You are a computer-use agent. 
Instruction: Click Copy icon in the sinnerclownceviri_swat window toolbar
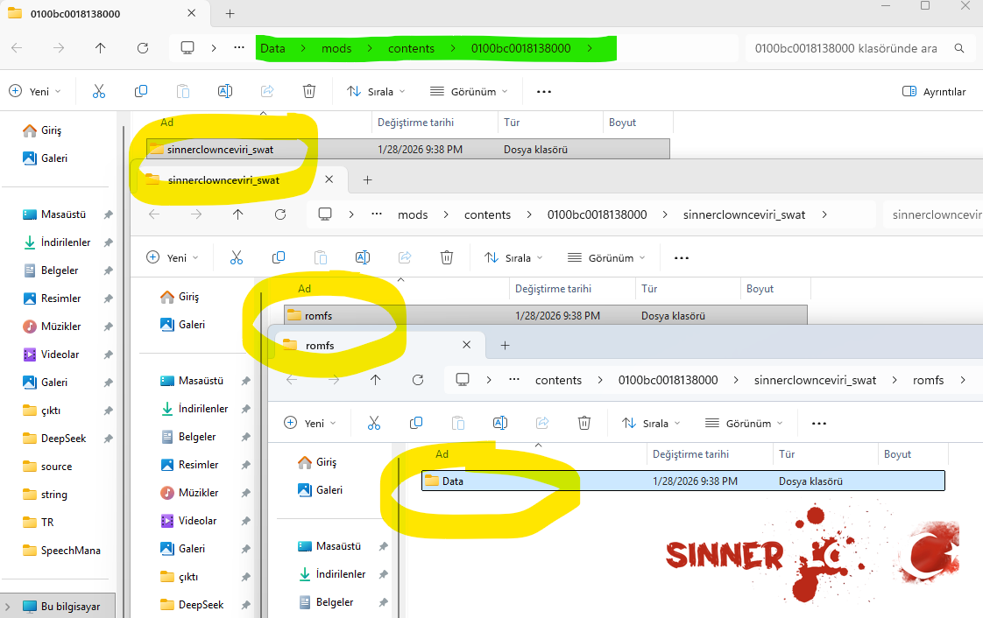(279, 257)
